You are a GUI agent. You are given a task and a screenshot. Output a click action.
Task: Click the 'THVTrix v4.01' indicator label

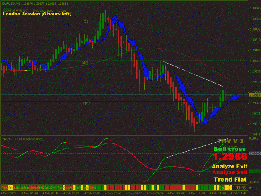[x=13, y=140]
